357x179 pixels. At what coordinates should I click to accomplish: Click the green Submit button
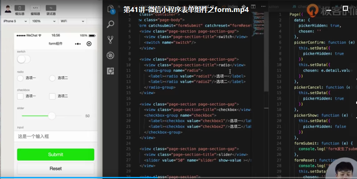tap(56, 155)
